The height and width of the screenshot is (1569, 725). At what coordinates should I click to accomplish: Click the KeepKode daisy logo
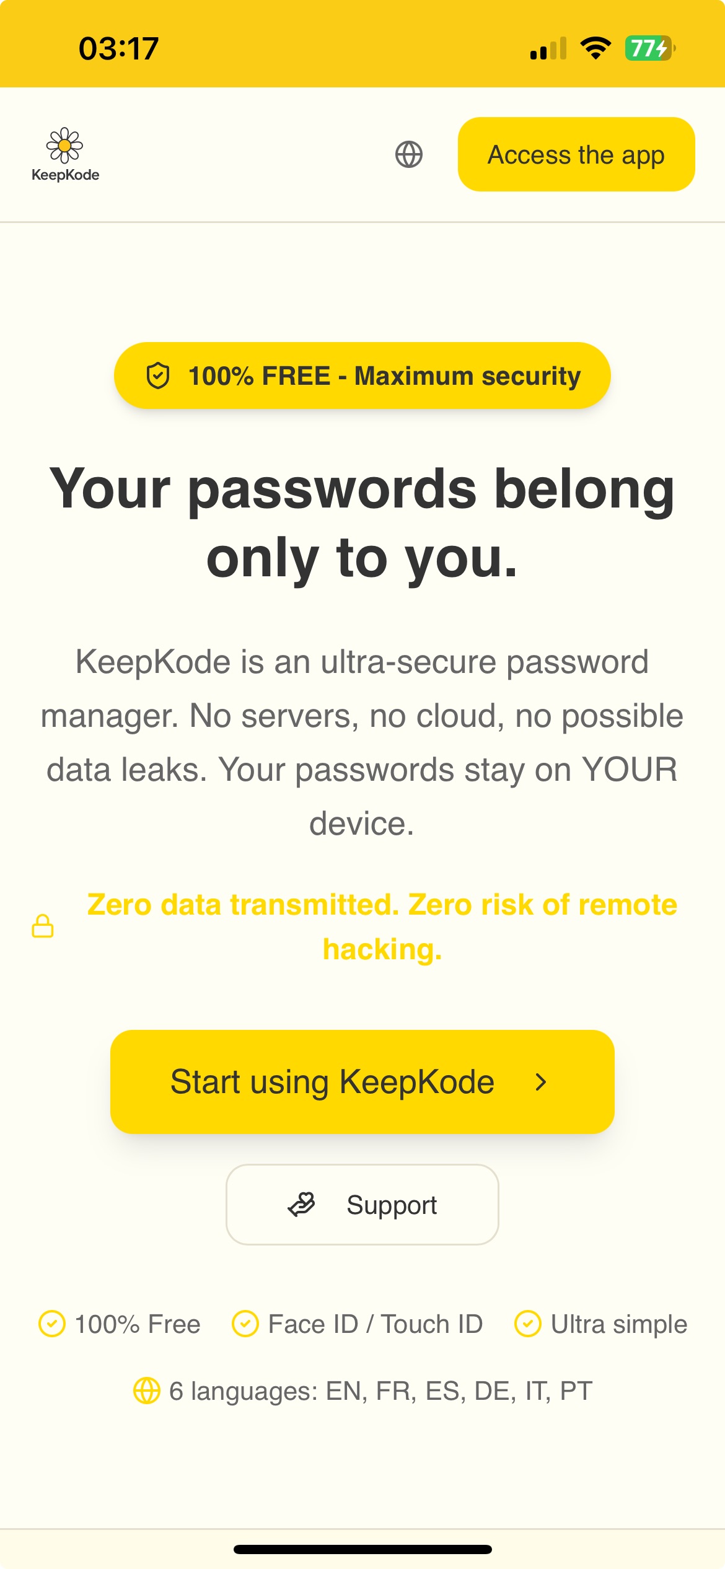coord(64,144)
